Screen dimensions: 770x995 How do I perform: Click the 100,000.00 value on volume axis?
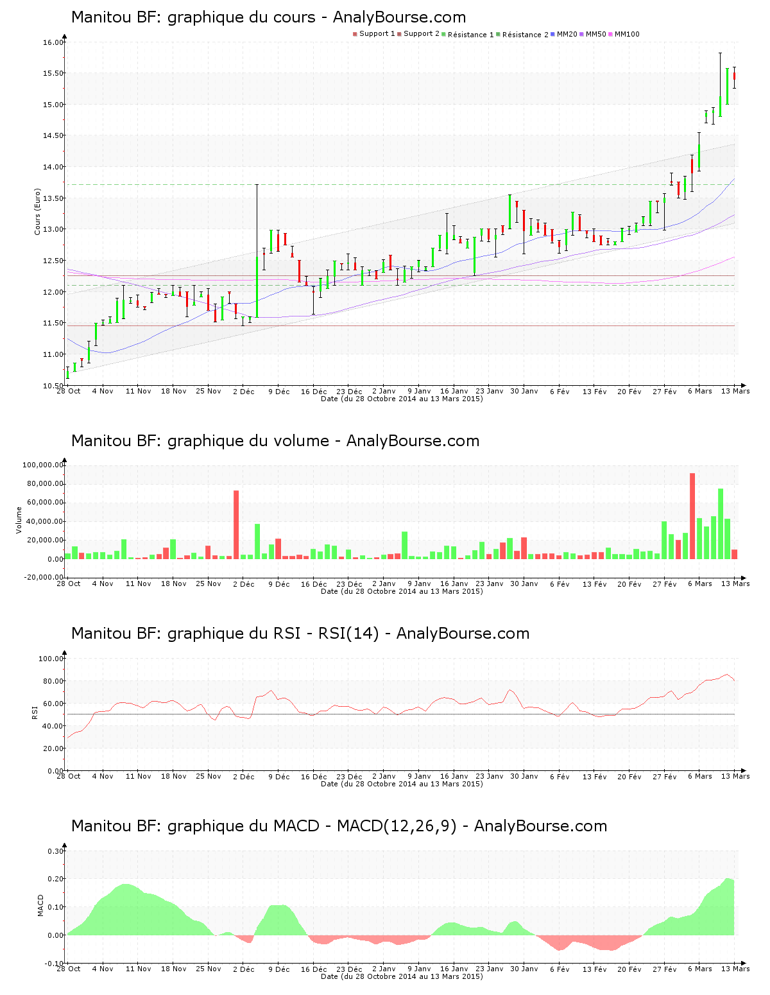(x=42, y=465)
